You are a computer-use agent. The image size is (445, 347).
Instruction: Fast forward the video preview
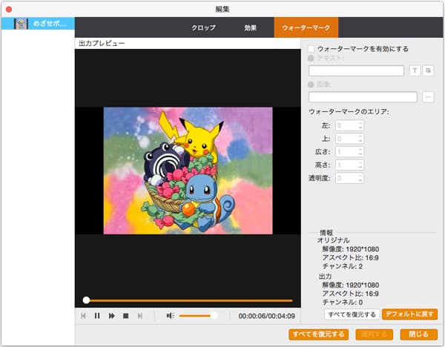(111, 316)
